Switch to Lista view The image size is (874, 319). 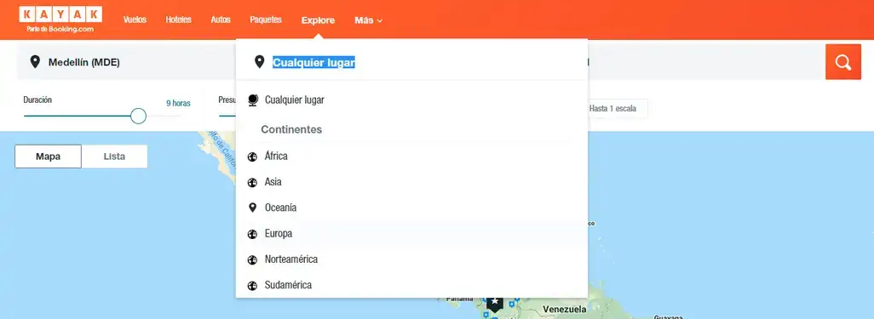pos(114,157)
